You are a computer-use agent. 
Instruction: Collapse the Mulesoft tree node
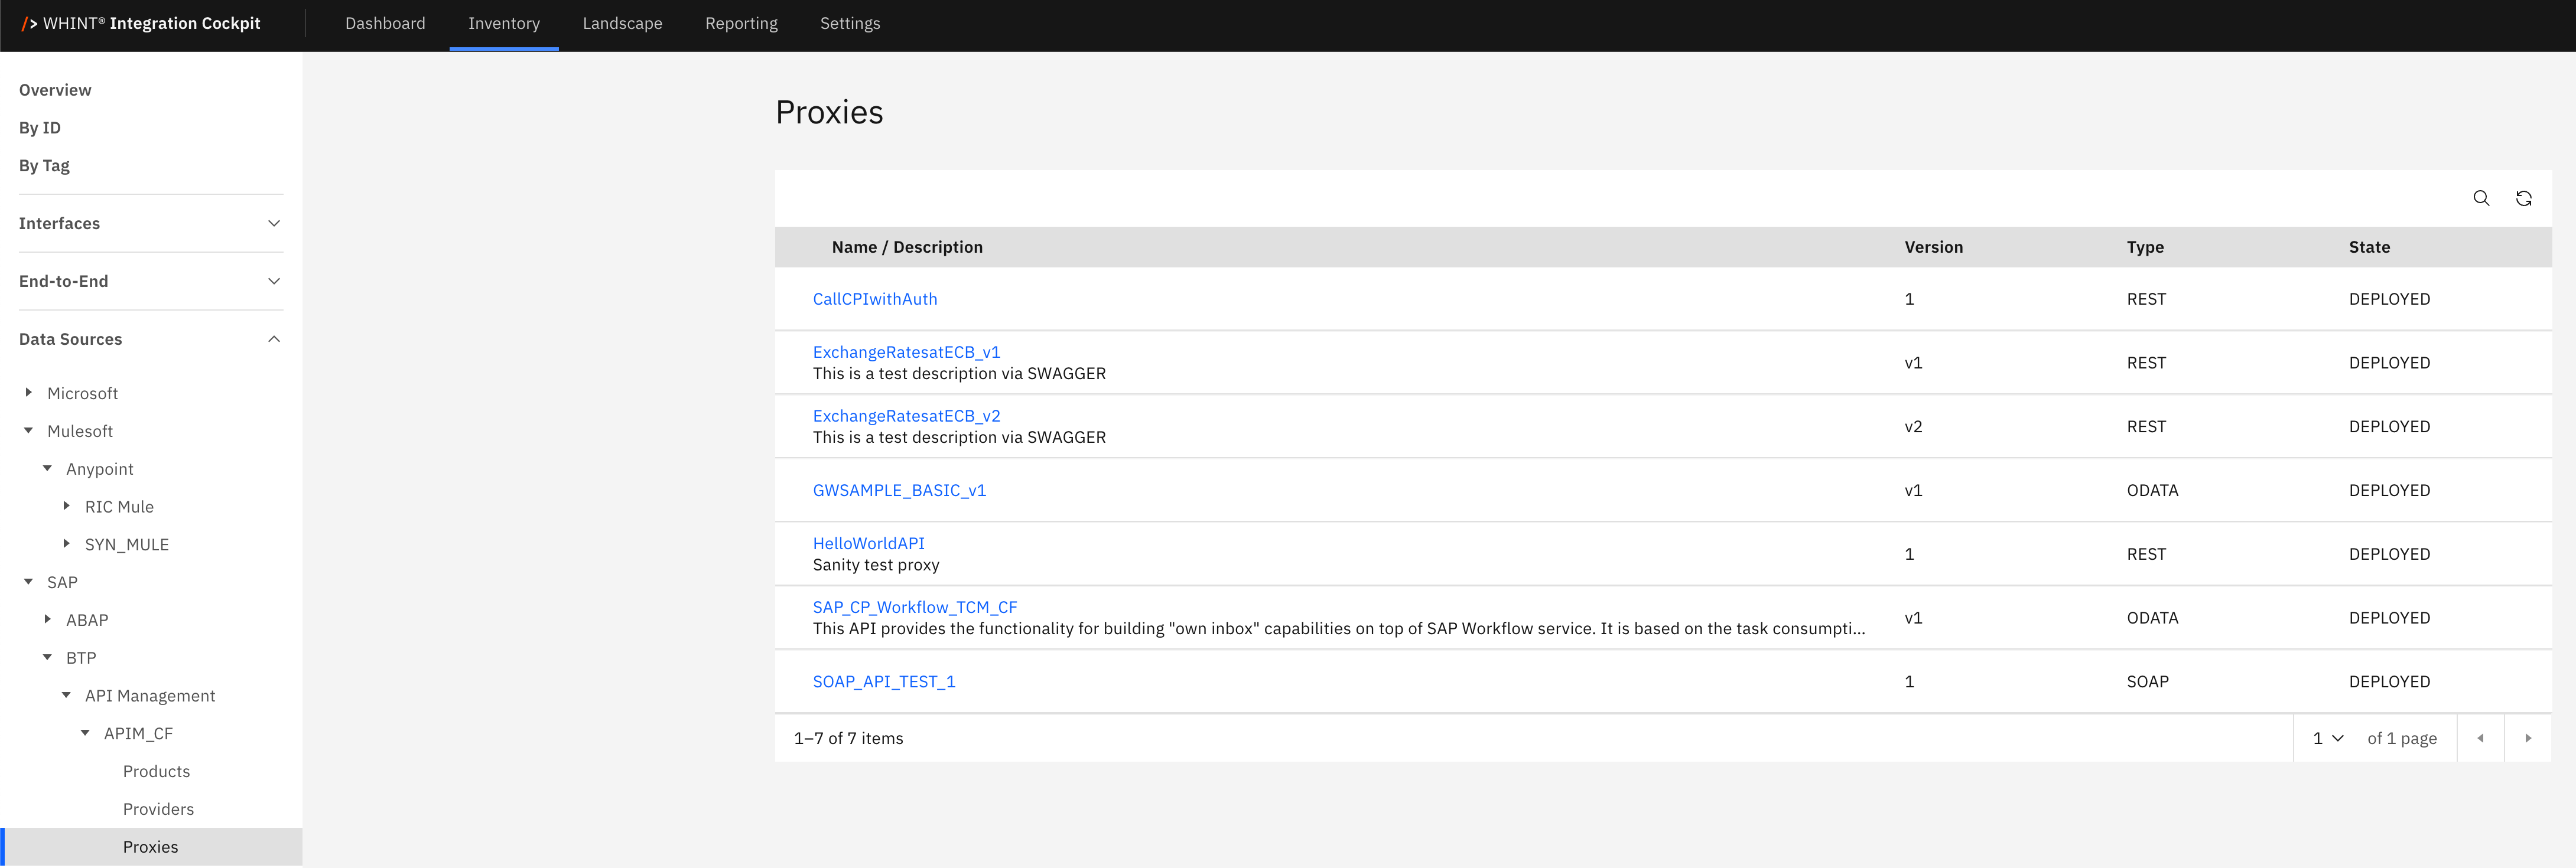(29, 430)
